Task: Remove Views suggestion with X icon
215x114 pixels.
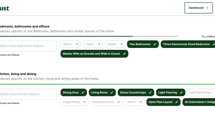Action: 140,102
